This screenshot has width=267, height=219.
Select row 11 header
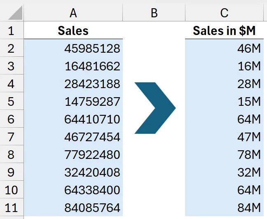[x=11, y=207]
